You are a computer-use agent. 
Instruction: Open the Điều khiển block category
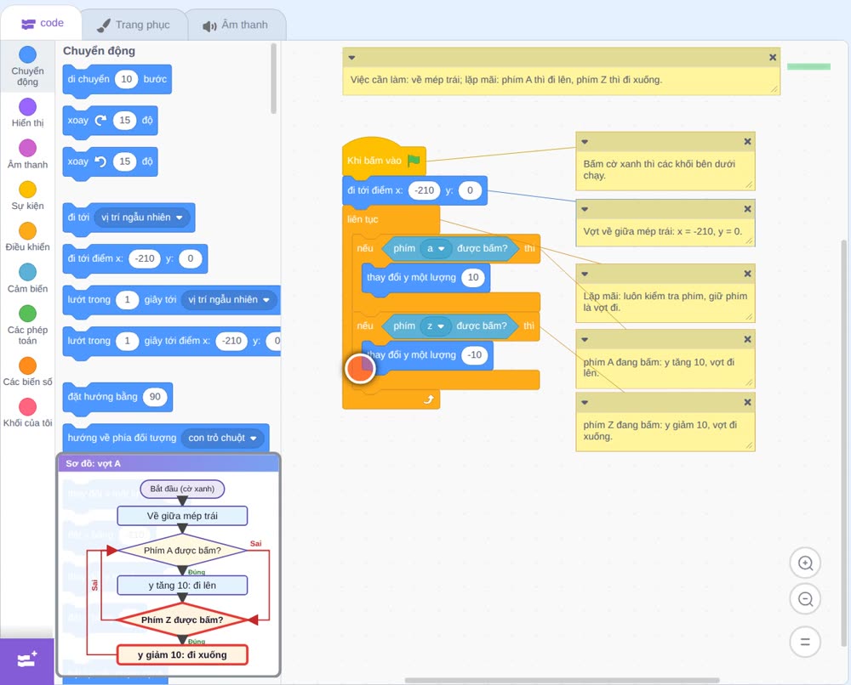(x=28, y=237)
